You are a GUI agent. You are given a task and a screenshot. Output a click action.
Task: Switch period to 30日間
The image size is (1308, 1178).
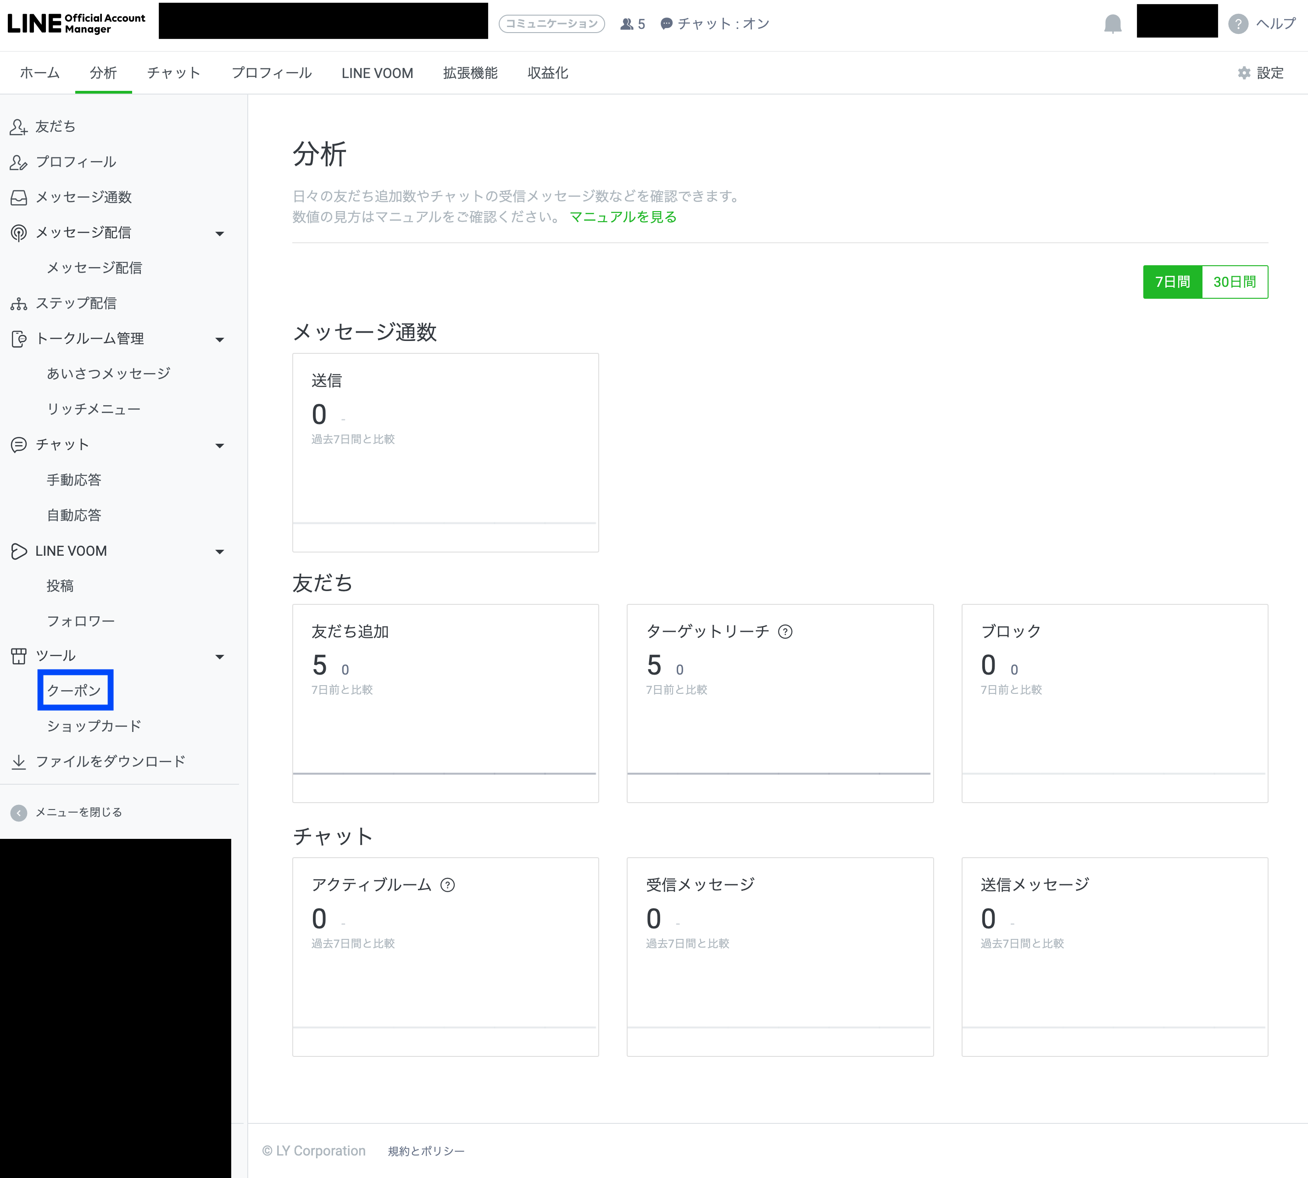[1234, 282]
